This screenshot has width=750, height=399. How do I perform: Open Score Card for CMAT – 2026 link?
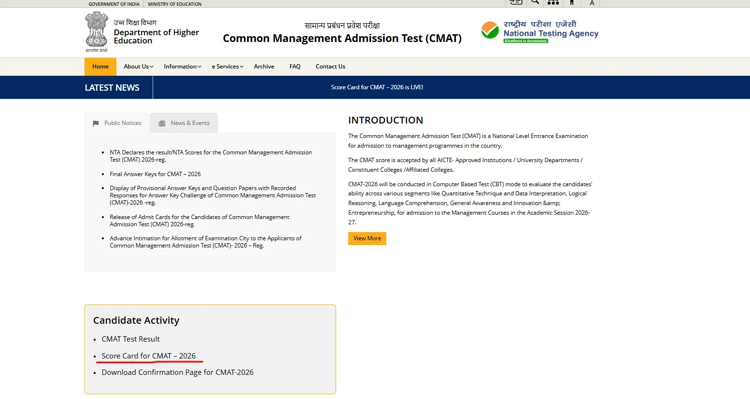click(x=149, y=356)
